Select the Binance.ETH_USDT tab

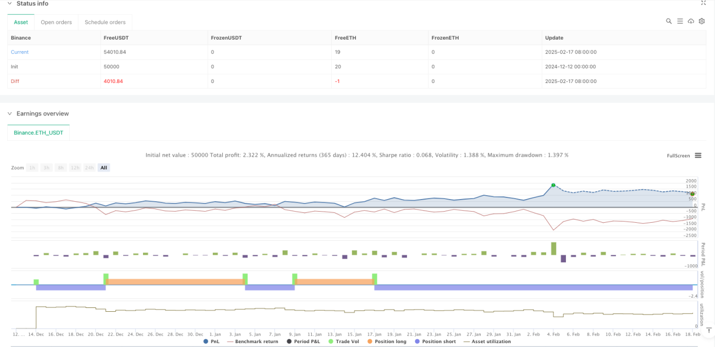pos(38,133)
